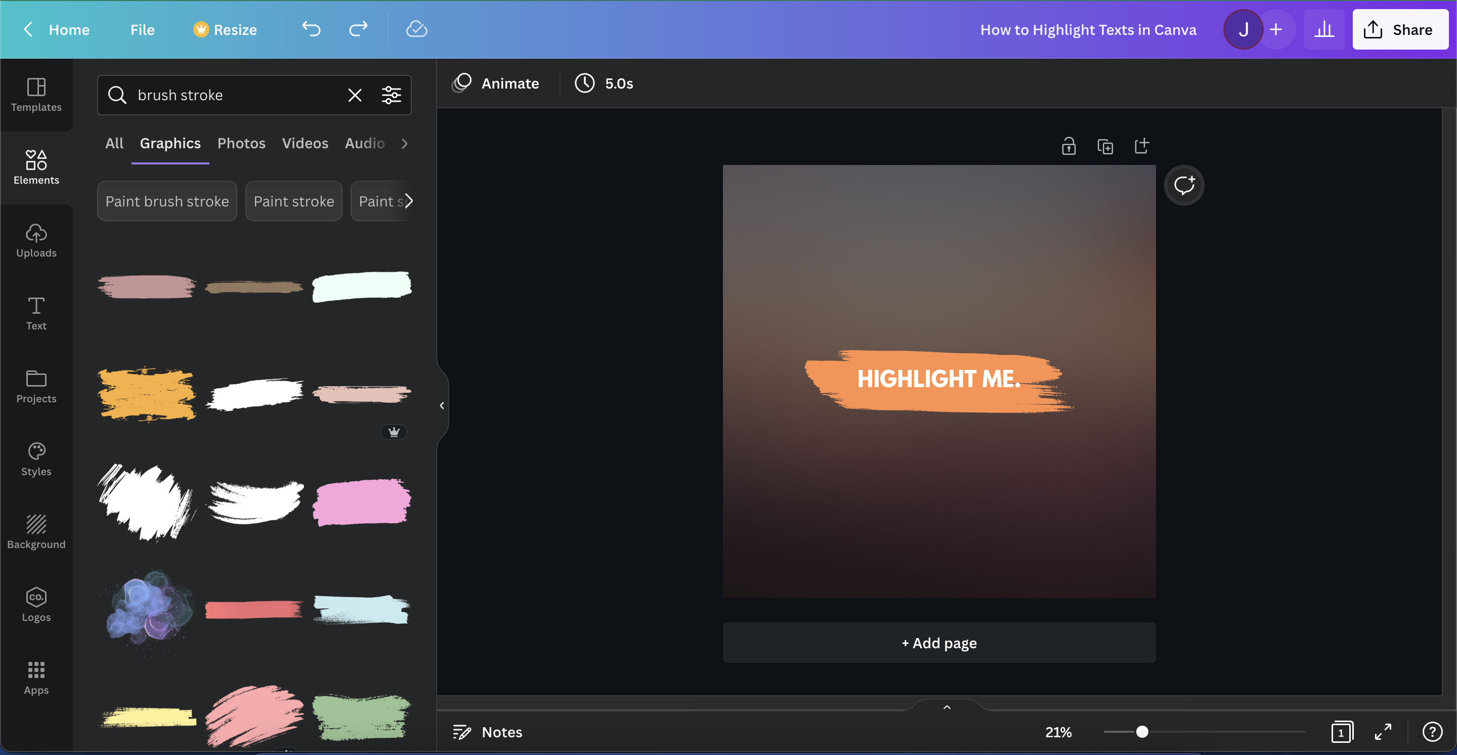Open the third paint stroke filter

coord(380,200)
